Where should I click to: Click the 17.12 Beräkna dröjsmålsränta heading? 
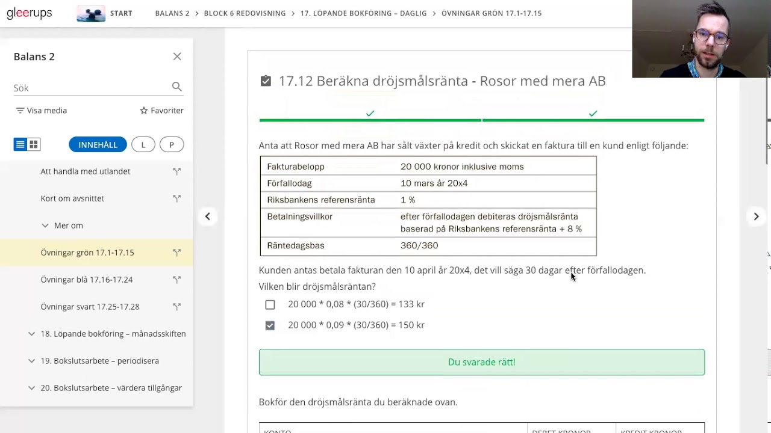click(442, 81)
